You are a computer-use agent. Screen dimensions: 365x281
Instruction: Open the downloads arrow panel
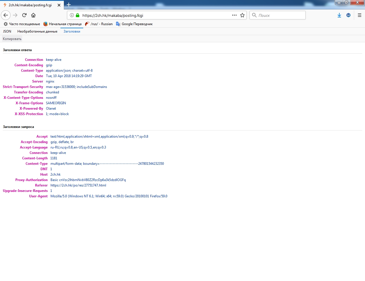pos(339,15)
